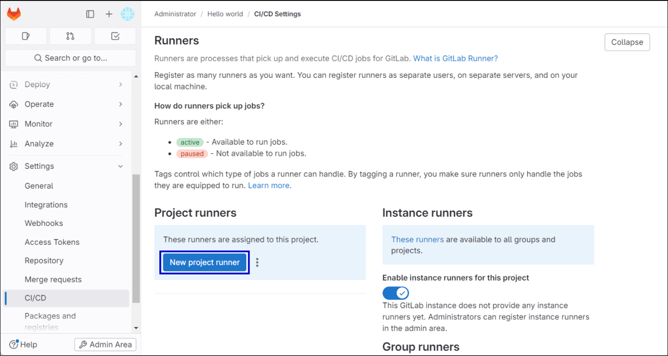Click the Search or go to field
668x356 pixels.
click(71, 58)
